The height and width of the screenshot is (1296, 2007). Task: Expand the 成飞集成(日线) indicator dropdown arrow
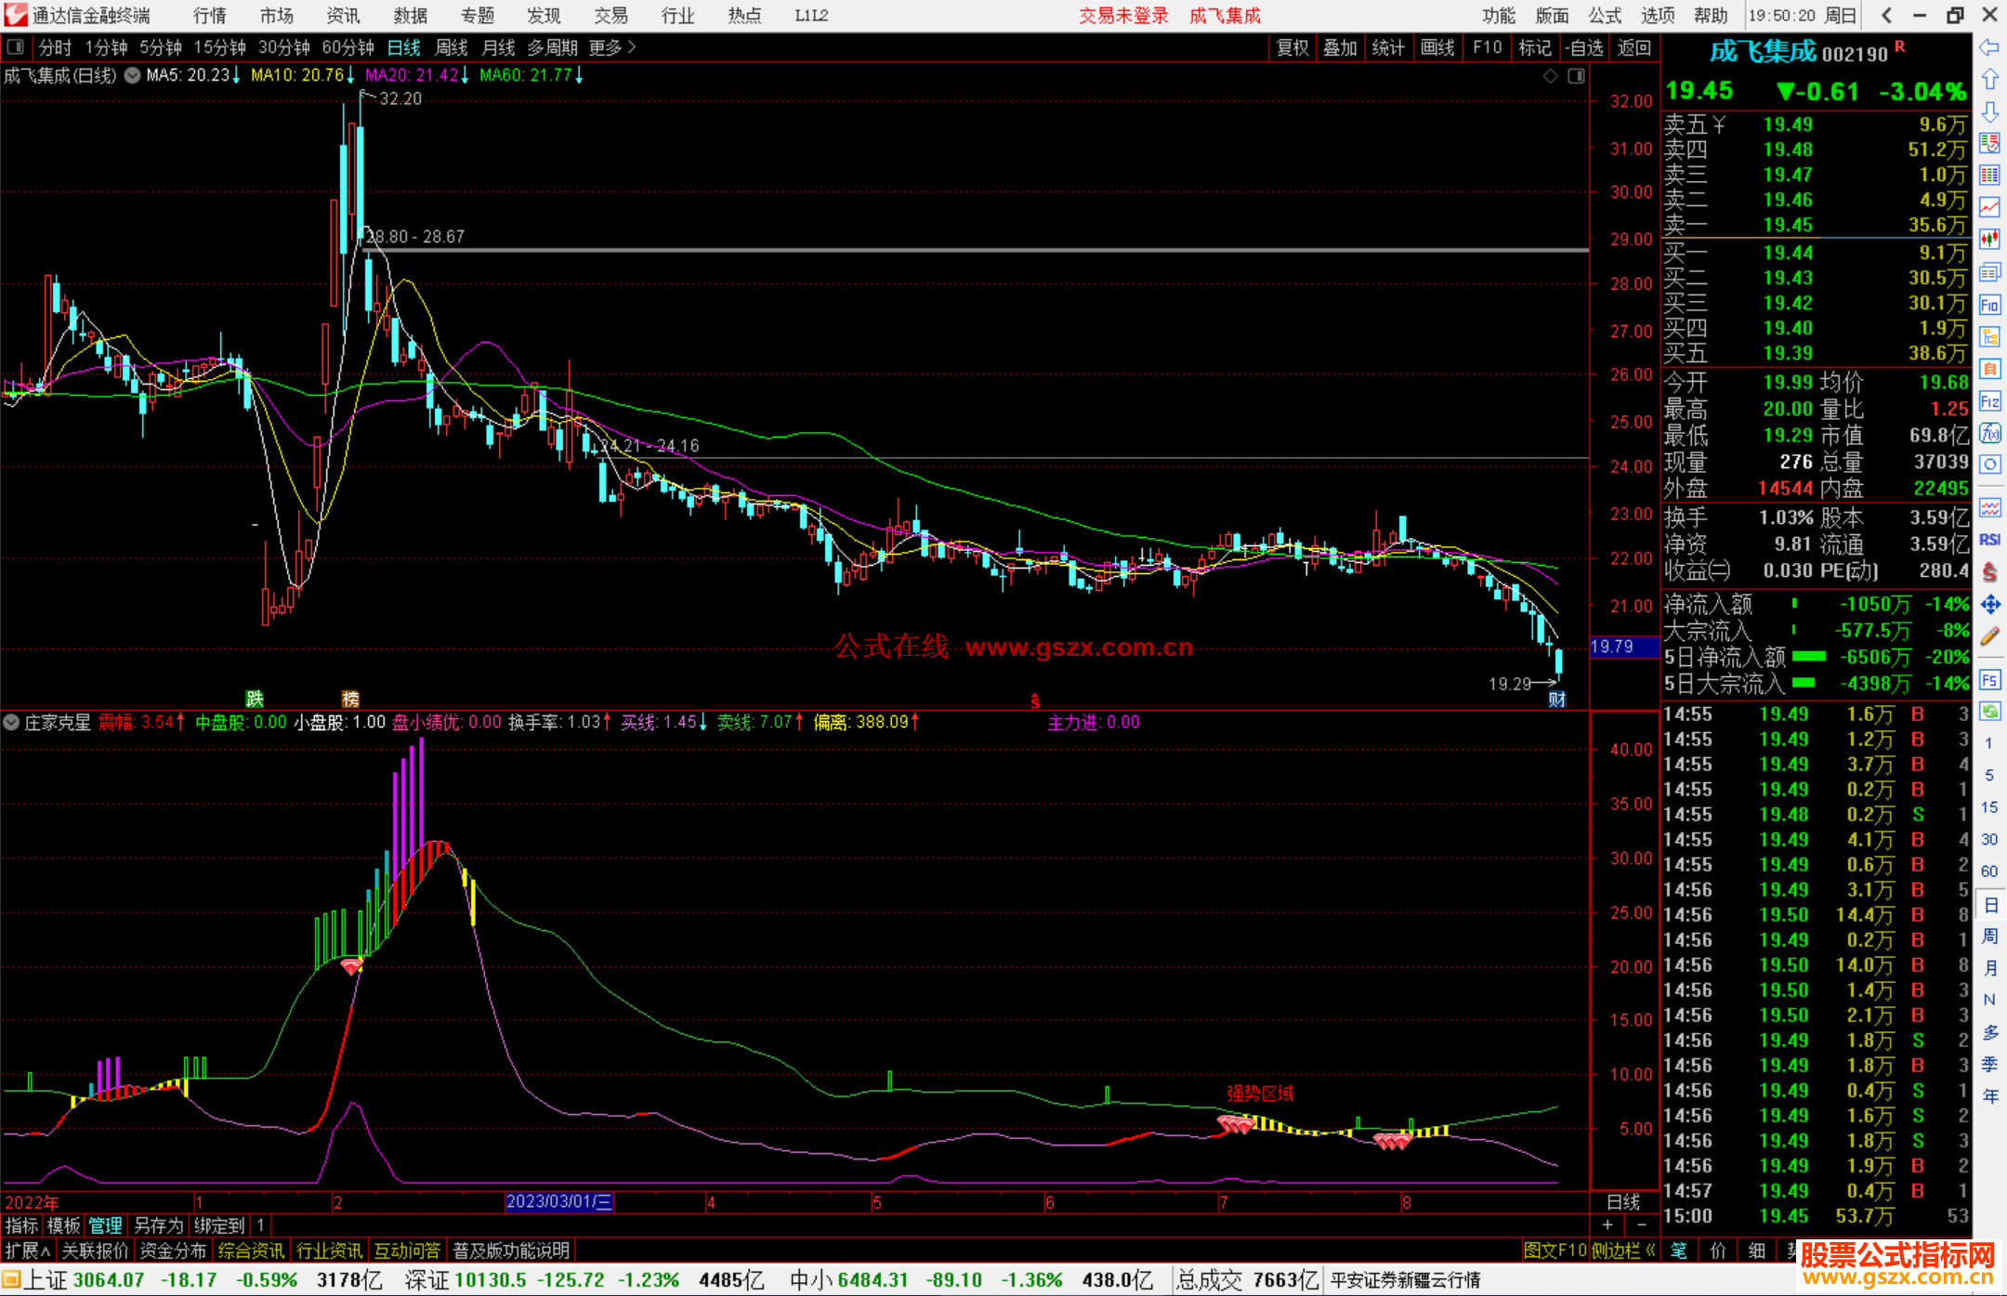[132, 75]
